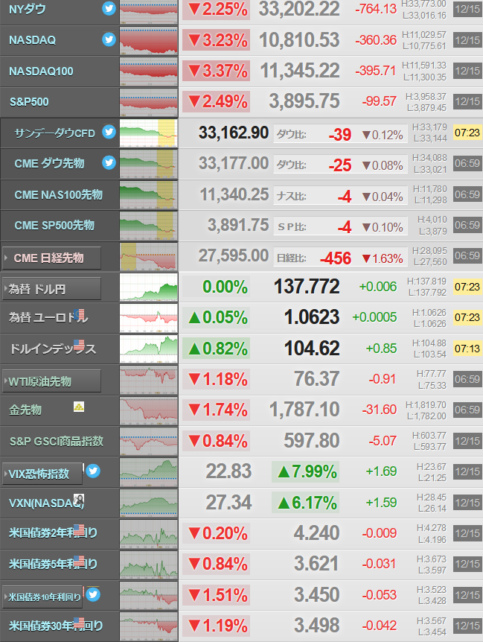This screenshot has height=642, width=483.
Task: Open the S&P GSCI商品指数 link
Action: pos(57,441)
